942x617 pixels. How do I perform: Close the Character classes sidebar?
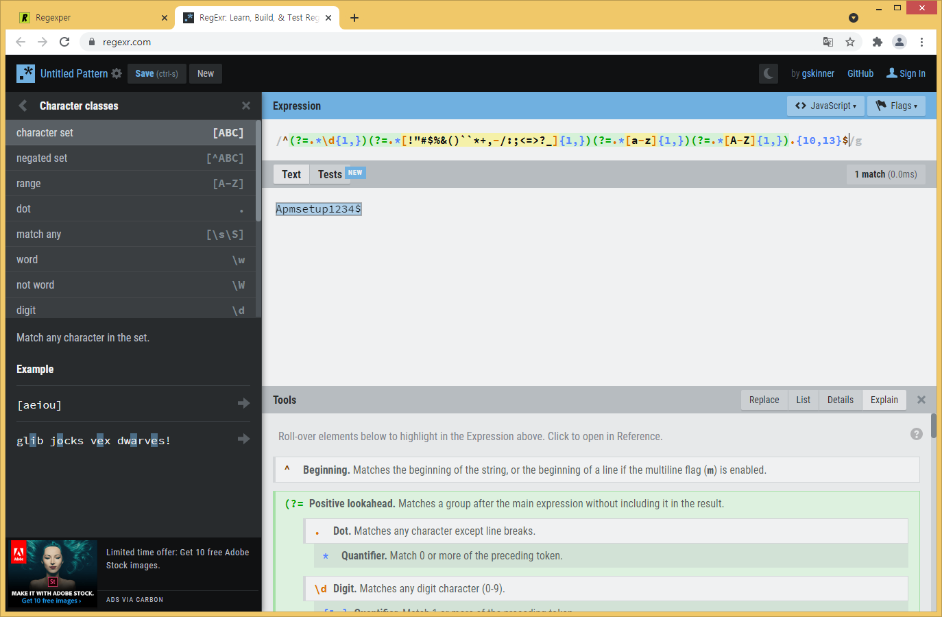pos(246,106)
